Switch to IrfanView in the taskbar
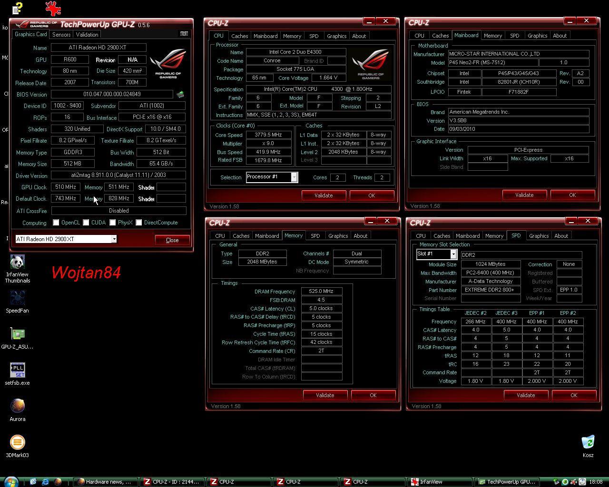The image size is (609, 487). pos(440,482)
